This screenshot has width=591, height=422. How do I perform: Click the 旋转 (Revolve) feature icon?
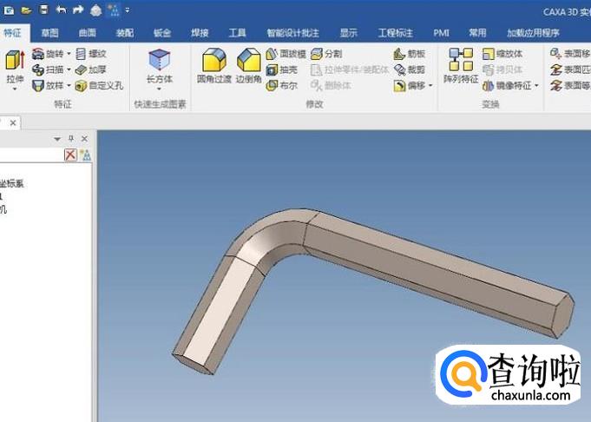(38, 54)
